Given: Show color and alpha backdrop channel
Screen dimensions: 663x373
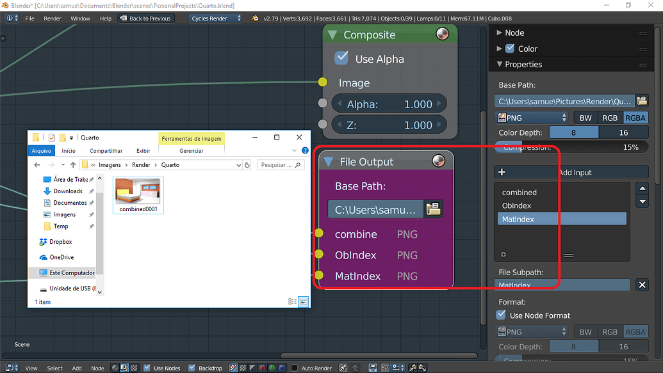Looking at the screenshot, I should click(x=233, y=368).
